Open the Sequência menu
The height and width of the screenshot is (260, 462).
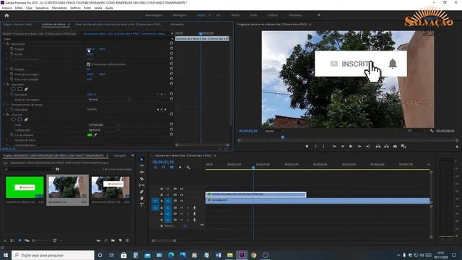click(x=42, y=8)
